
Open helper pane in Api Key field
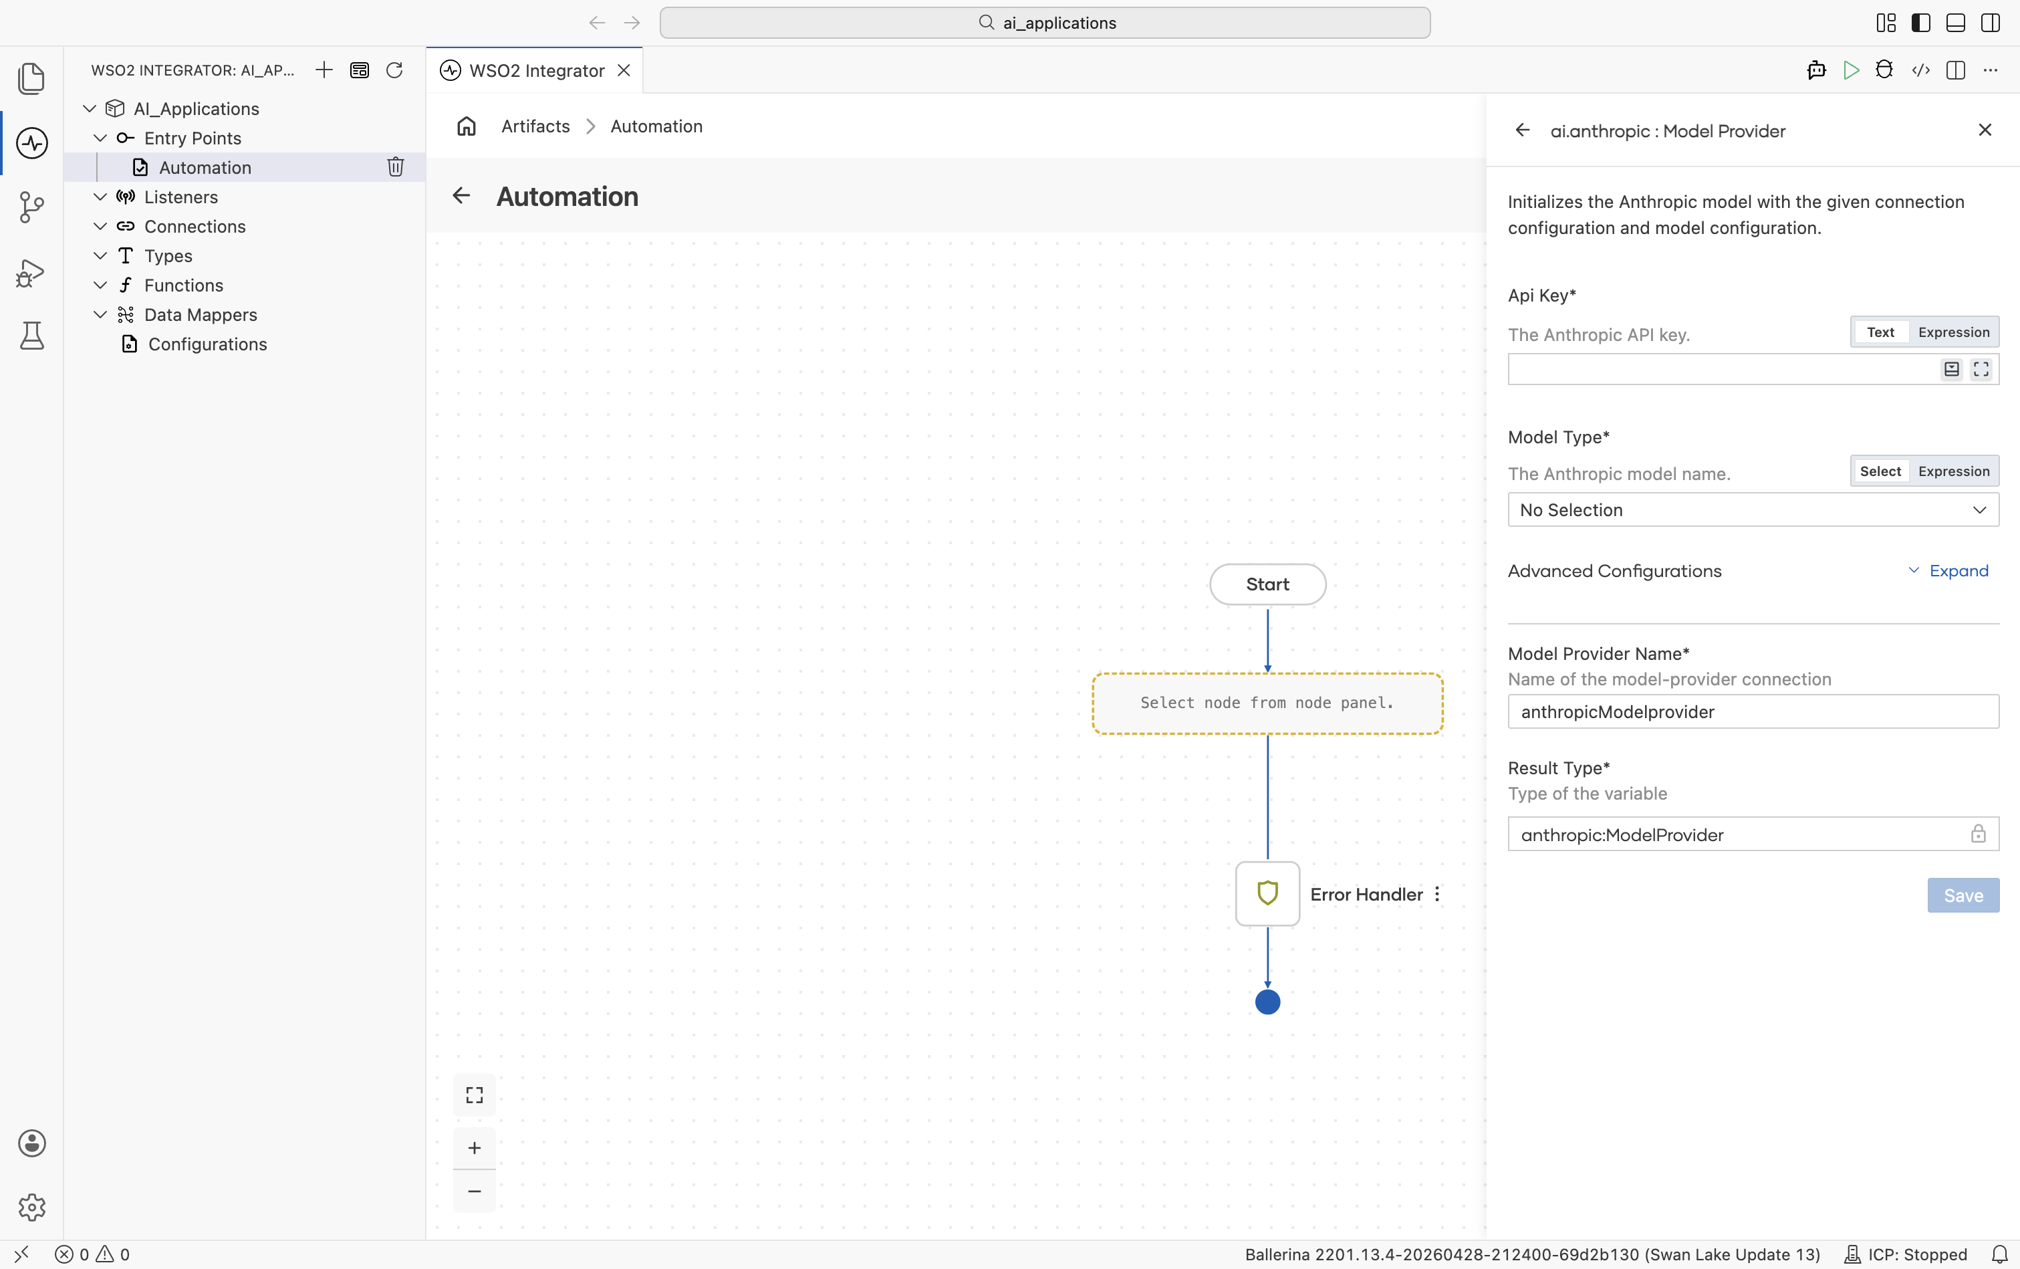click(1952, 369)
